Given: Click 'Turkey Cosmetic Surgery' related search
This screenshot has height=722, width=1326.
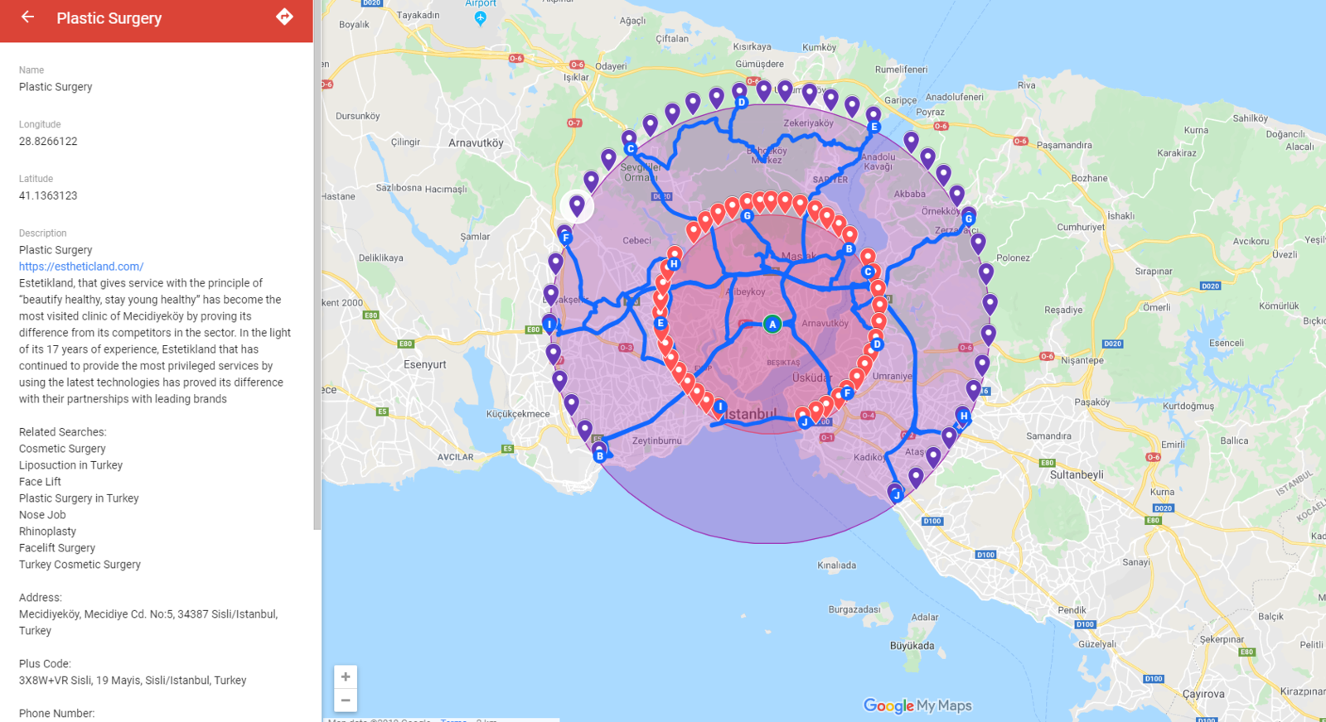Looking at the screenshot, I should point(80,565).
